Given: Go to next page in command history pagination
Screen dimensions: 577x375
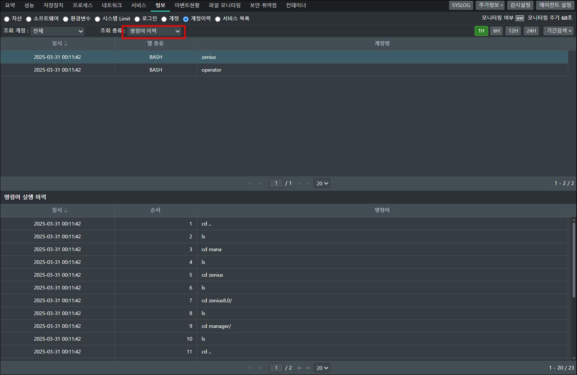Looking at the screenshot, I should click(299, 368).
